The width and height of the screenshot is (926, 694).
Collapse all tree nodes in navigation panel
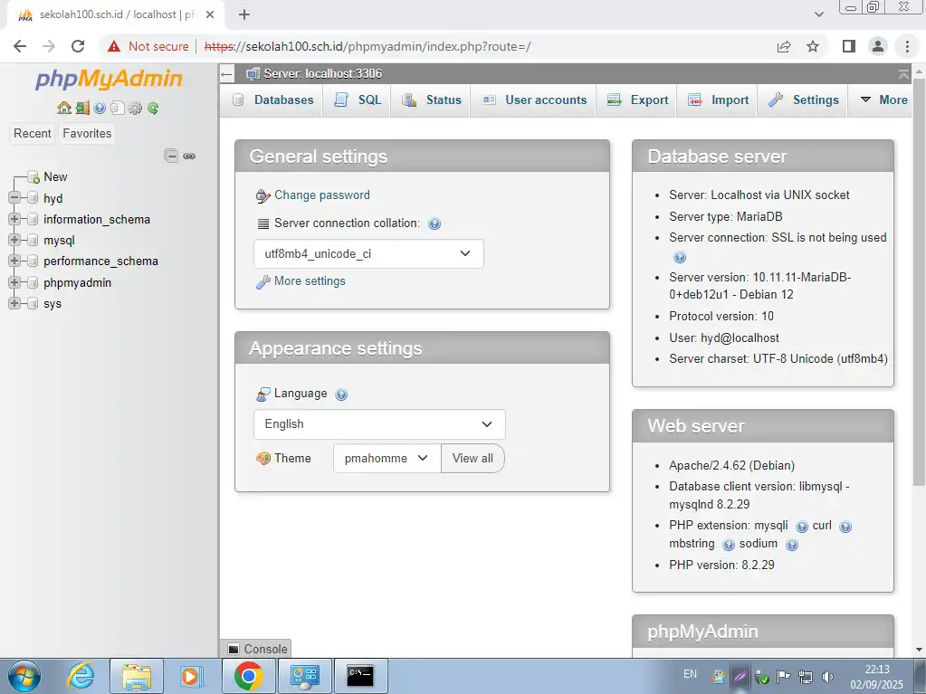[x=171, y=156]
